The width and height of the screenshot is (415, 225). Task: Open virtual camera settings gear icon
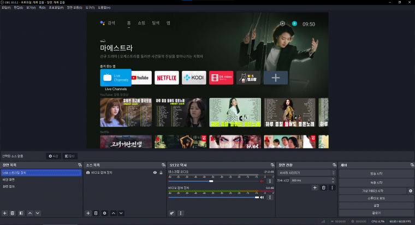(x=411, y=191)
